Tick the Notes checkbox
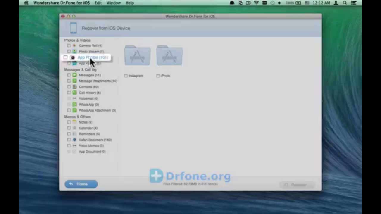 click(x=69, y=122)
